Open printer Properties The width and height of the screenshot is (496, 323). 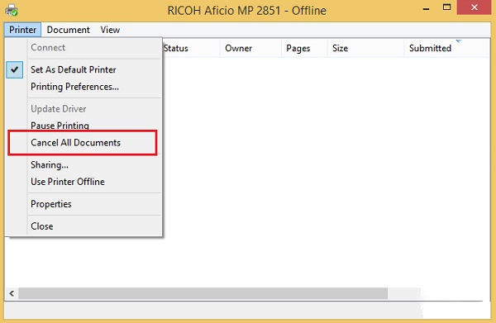[84, 204]
